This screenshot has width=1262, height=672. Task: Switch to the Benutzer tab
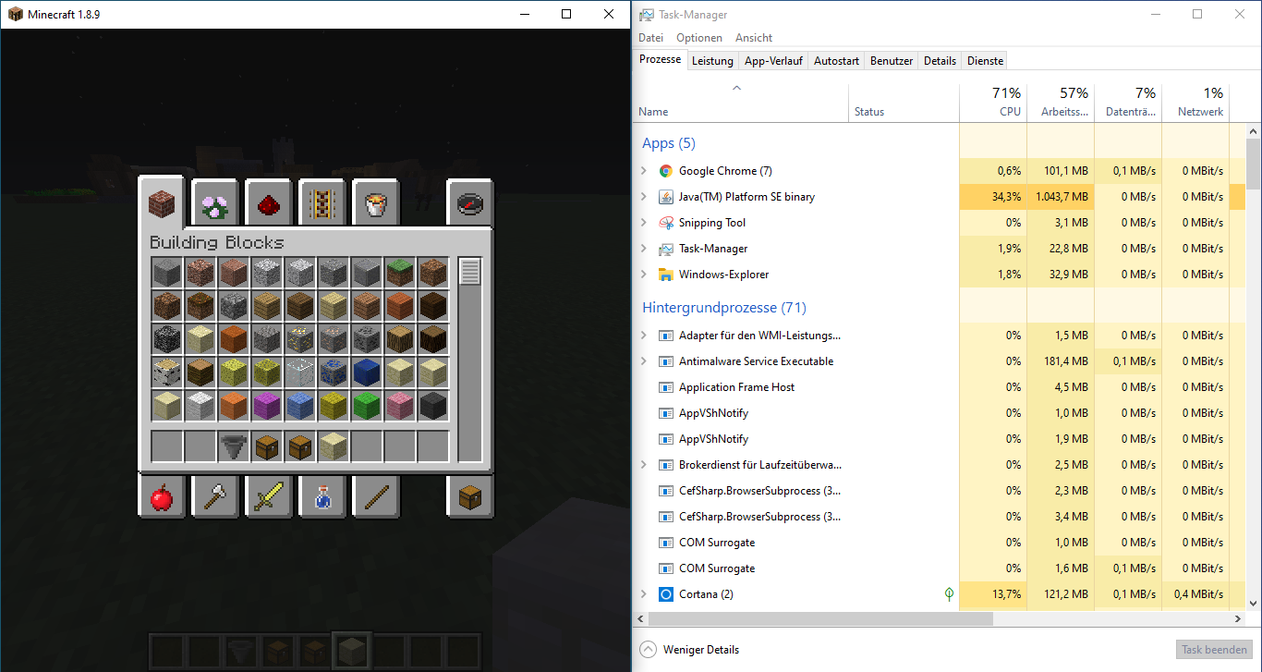[892, 61]
